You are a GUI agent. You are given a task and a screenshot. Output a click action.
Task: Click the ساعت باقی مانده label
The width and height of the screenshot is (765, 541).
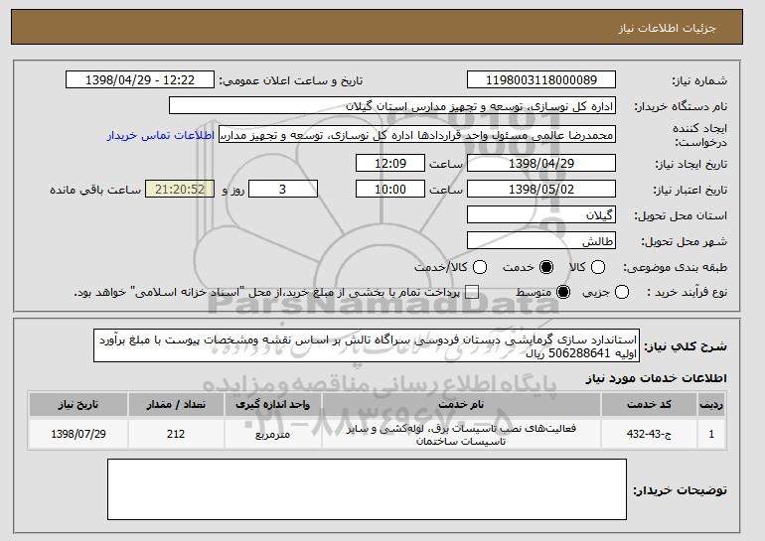click(95, 190)
